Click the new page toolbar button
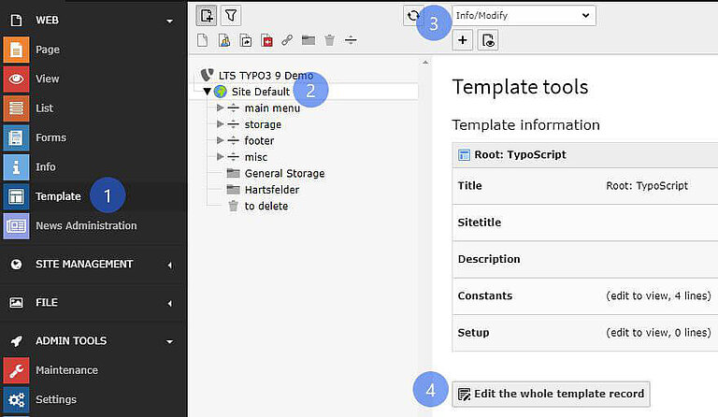This screenshot has height=417, width=718. pos(207,15)
